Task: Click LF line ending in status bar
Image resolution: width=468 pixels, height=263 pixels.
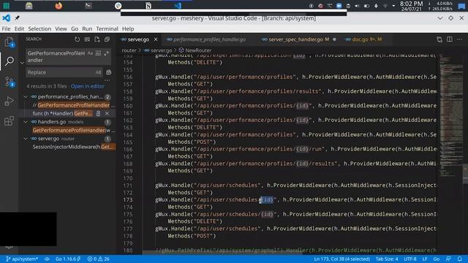Action: click(x=424, y=259)
